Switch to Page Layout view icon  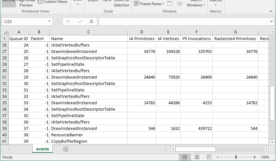point(197,157)
